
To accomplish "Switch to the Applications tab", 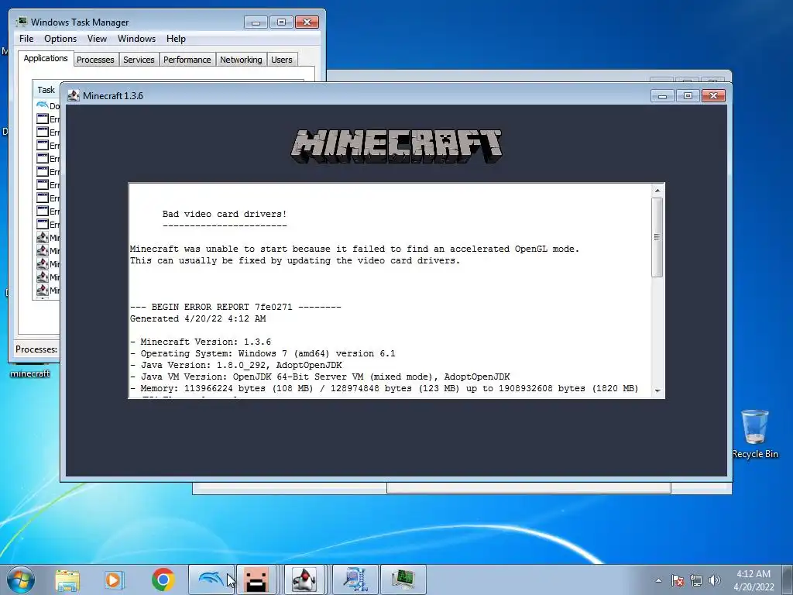I will (x=46, y=58).
